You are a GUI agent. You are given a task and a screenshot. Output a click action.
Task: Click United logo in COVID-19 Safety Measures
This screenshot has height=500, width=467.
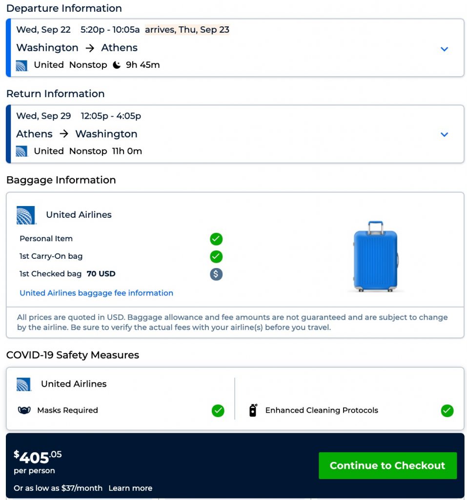tap(23, 384)
